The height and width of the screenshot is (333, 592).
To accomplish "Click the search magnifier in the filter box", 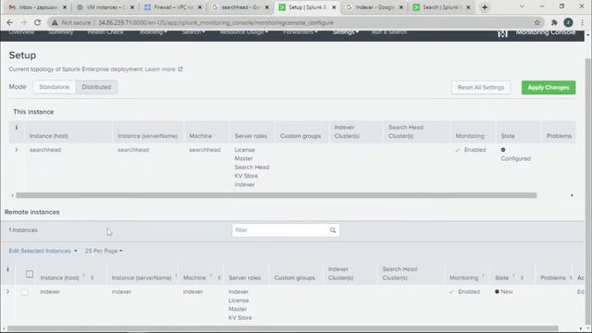I will (333, 230).
